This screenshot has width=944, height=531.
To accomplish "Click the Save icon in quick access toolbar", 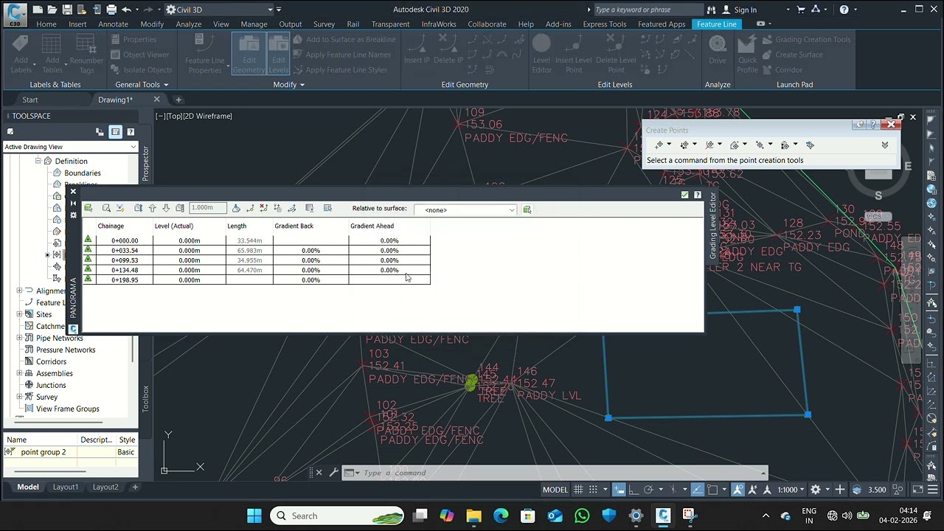I will coord(67,10).
